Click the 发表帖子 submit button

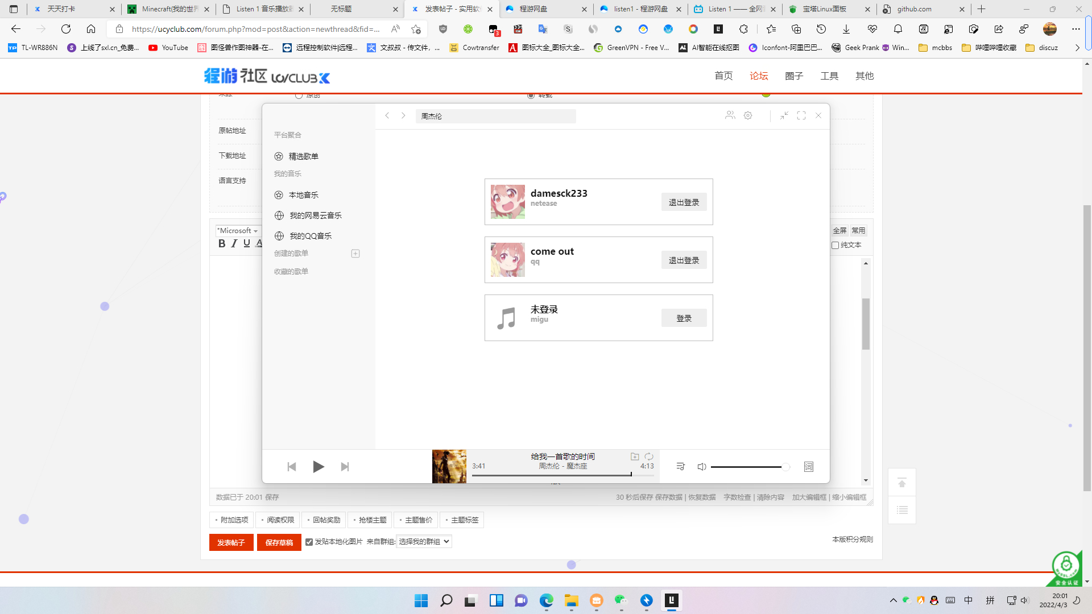coord(231,542)
